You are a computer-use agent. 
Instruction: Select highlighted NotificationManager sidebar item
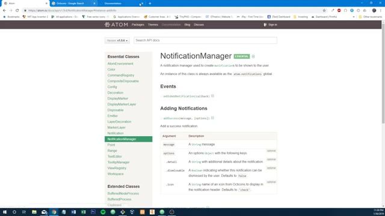(x=128, y=139)
